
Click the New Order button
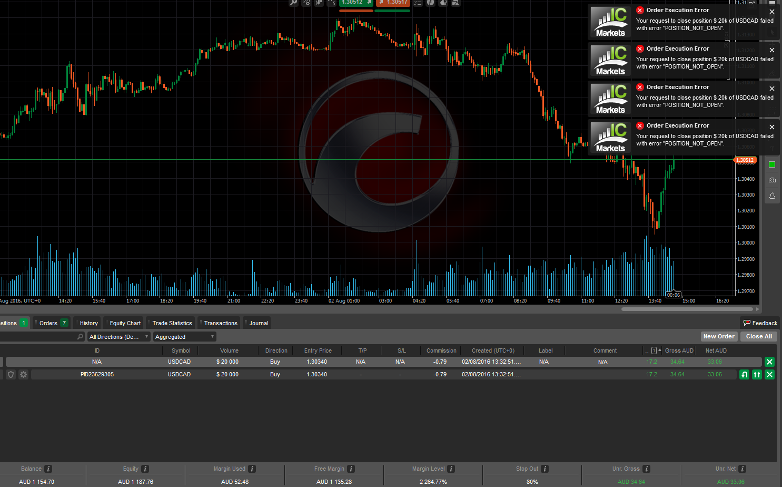[719, 336]
